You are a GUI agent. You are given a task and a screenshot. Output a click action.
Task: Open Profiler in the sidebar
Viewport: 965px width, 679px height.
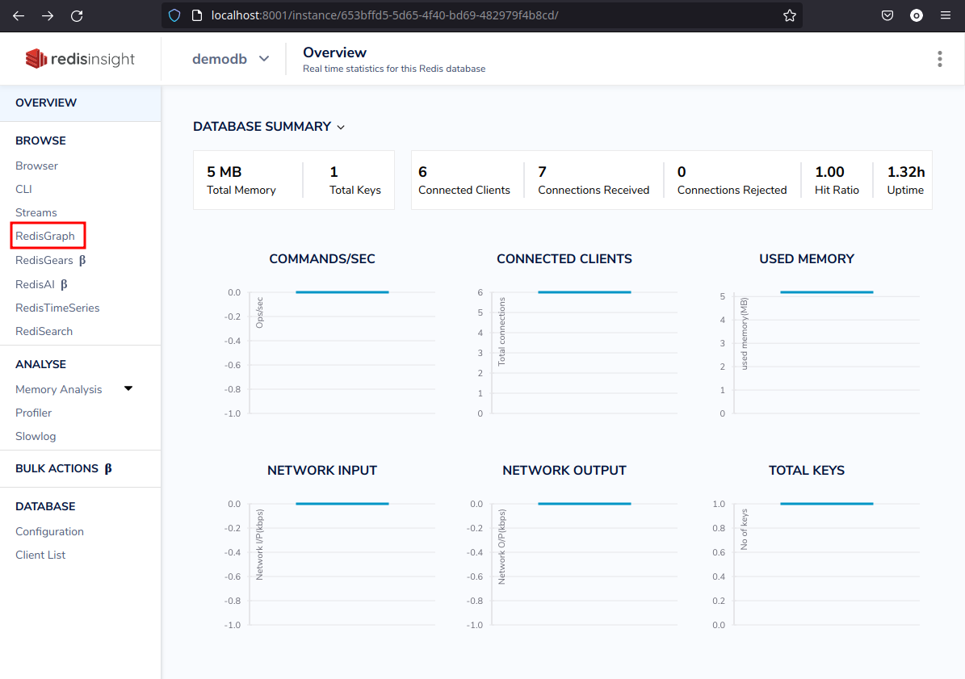click(33, 413)
